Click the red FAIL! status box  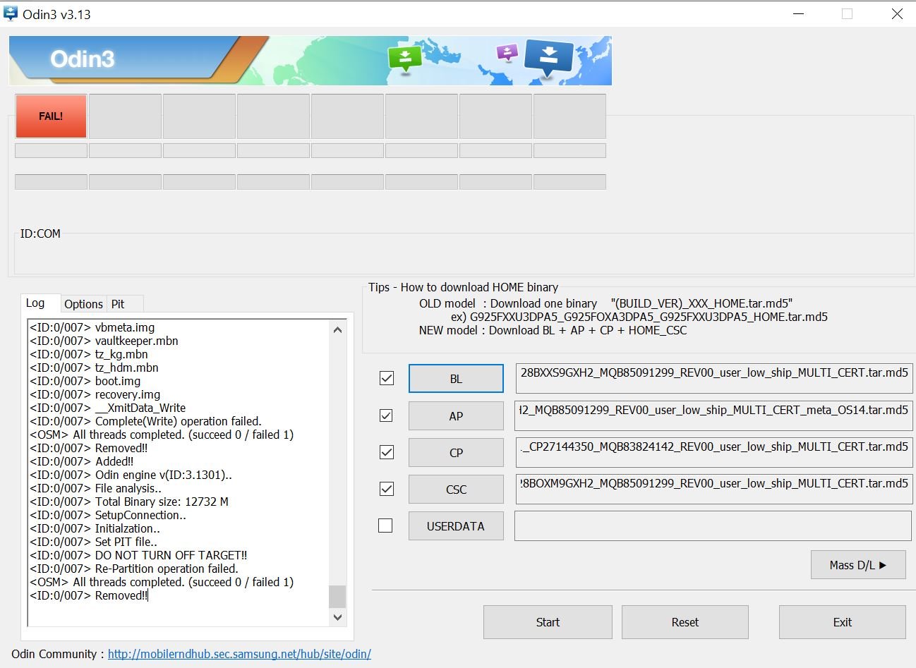pos(51,116)
